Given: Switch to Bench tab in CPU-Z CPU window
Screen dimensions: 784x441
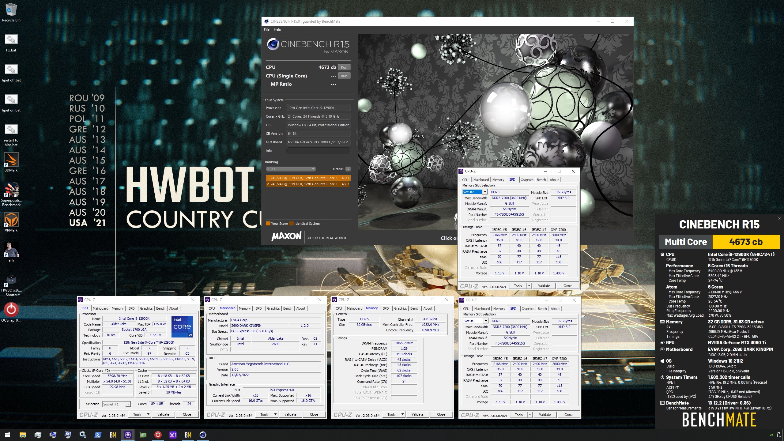Looking at the screenshot, I should click(160, 308).
